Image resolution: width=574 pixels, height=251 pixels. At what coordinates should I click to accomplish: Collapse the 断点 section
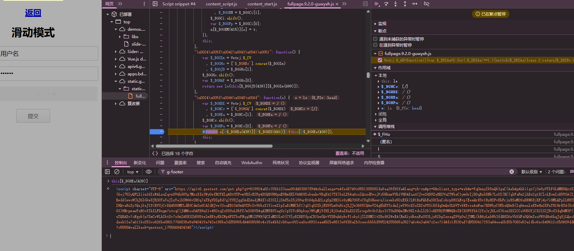coord(375,31)
